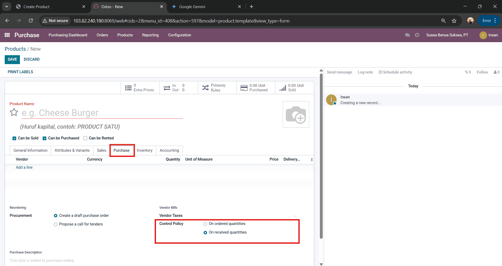
Task: Click the Save button
Action: (x=12, y=59)
